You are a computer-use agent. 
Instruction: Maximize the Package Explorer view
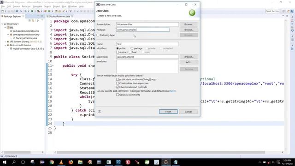pyautogui.click(x=42, y=16)
